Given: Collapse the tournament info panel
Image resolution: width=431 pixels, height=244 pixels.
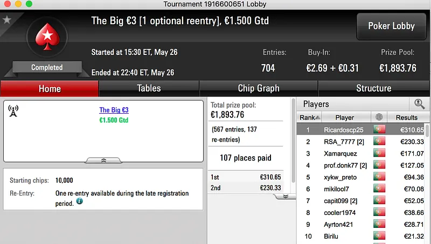Looking at the screenshot, I should pos(103,160).
